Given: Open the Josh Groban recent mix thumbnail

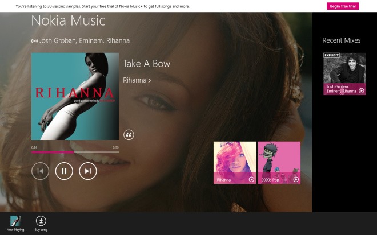Looking at the screenshot, I should (x=344, y=74).
